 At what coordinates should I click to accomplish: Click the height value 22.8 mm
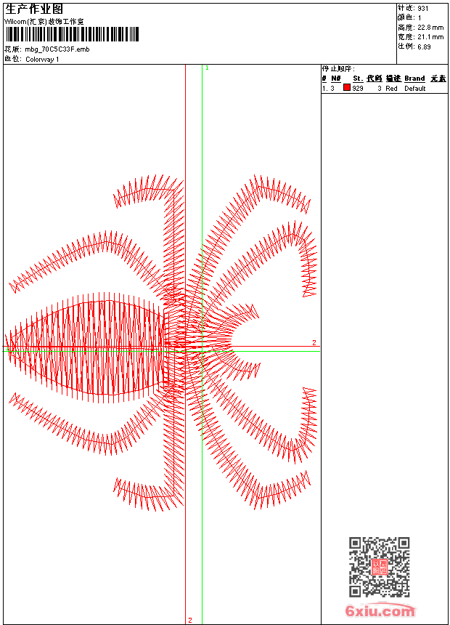pyautogui.click(x=430, y=28)
